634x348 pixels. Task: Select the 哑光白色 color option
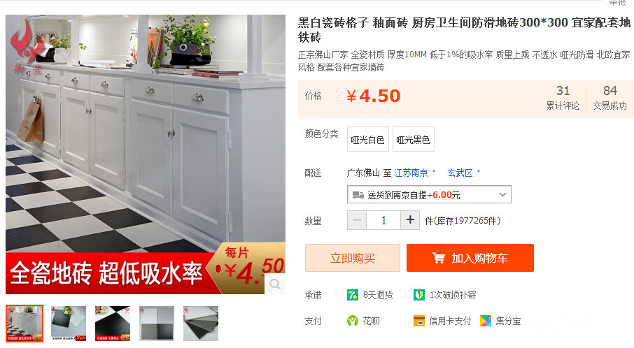[368, 139]
